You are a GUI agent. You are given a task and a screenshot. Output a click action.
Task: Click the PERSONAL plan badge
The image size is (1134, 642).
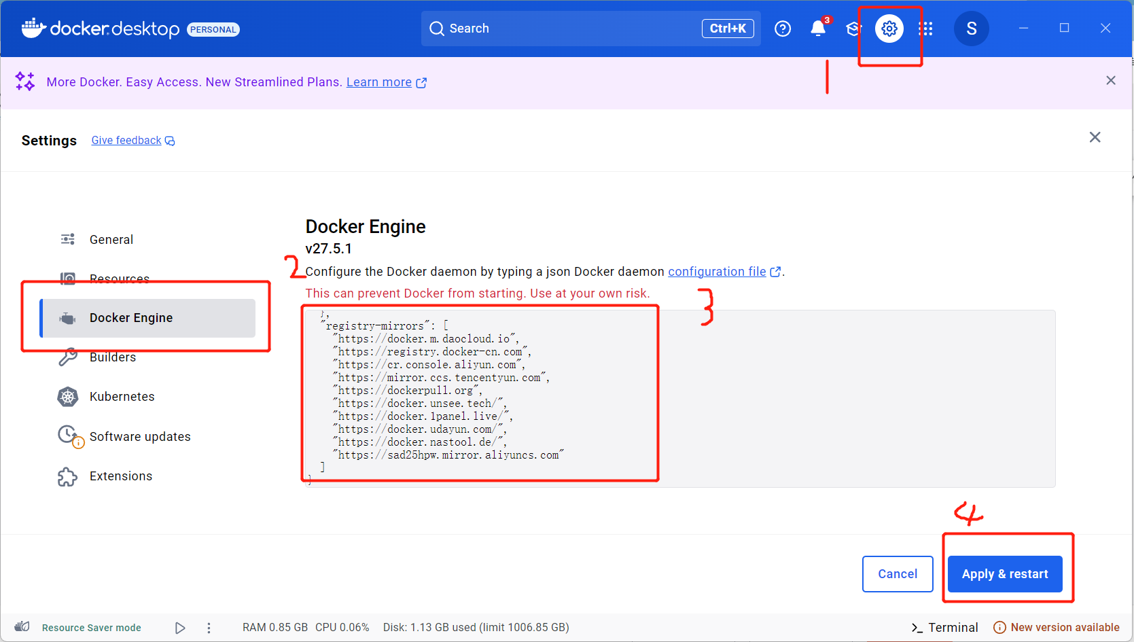click(213, 29)
